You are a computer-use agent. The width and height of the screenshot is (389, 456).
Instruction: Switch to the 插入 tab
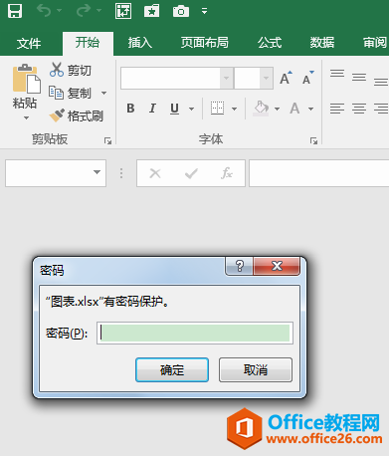[x=140, y=43]
